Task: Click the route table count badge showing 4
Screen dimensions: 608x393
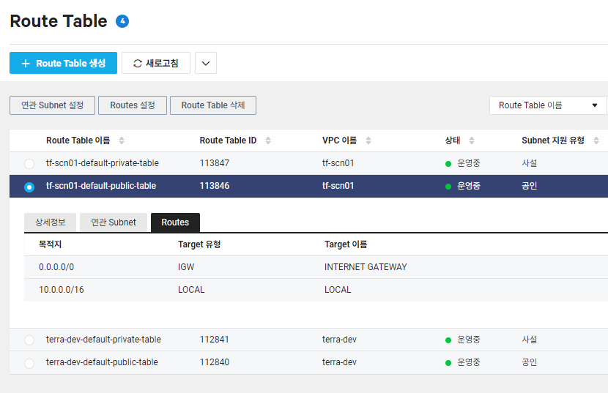Action: click(122, 21)
